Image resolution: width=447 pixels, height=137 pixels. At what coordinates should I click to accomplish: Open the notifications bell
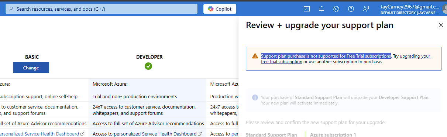(x=322, y=9)
